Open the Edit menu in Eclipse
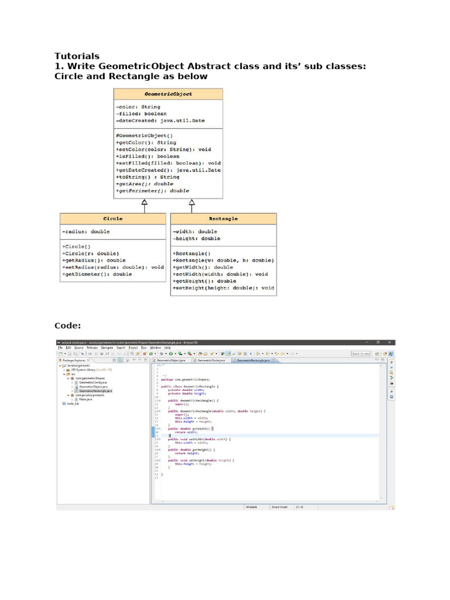This screenshot has width=450, height=600. [69, 347]
